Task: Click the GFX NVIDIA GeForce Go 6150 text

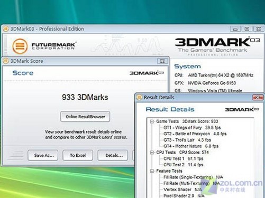Action: coord(205,83)
